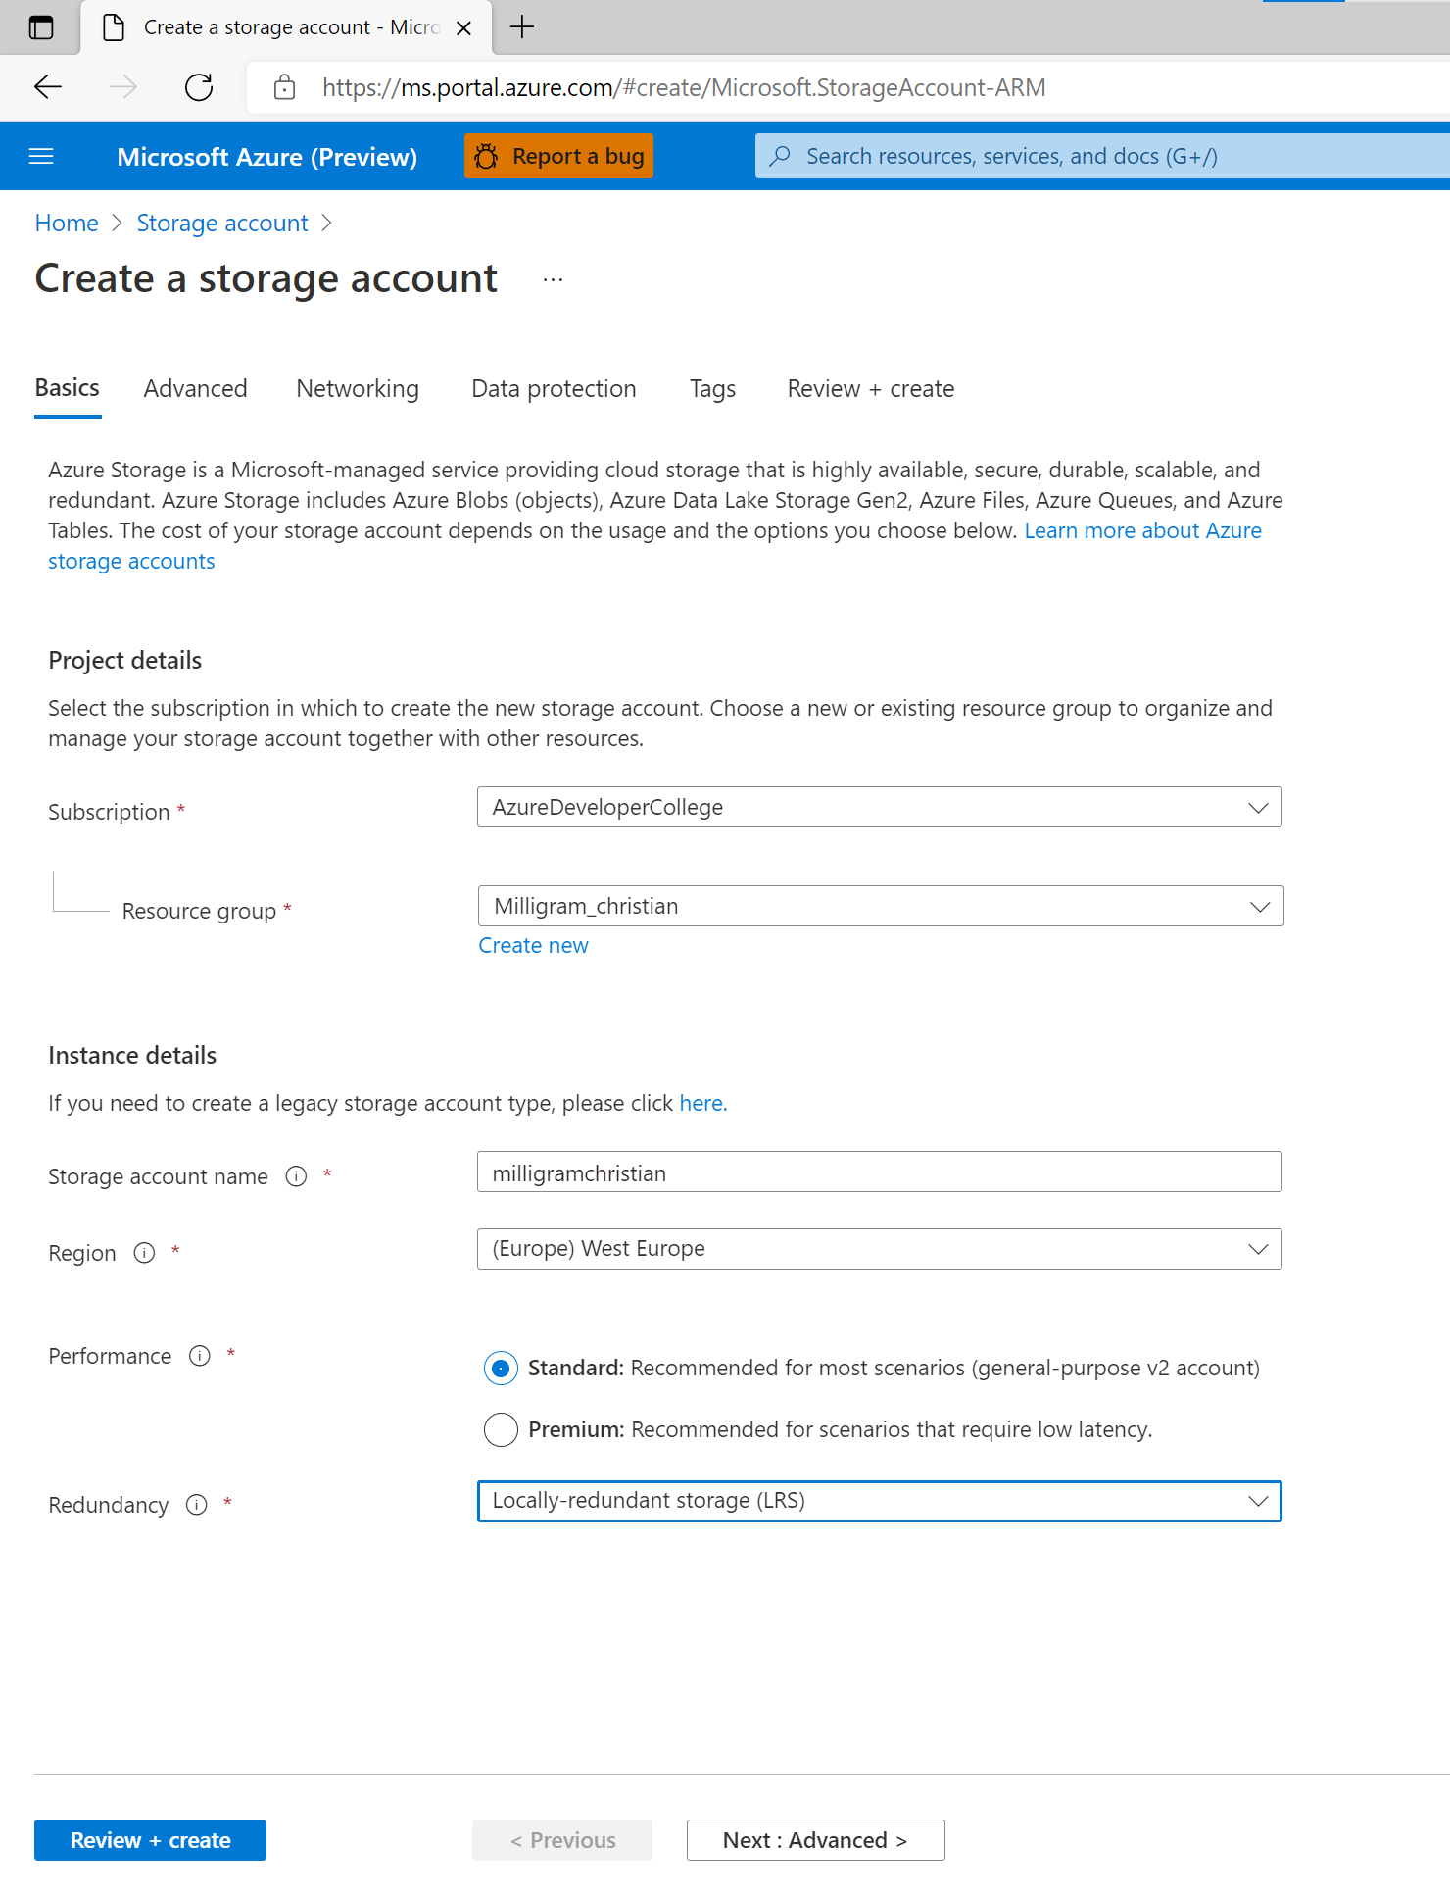Switch to the Data protection tab

tap(554, 389)
